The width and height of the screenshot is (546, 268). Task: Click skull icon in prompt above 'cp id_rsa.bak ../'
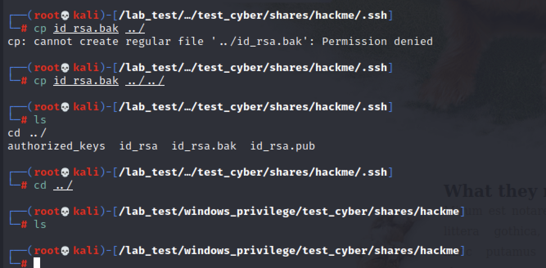tap(65, 16)
